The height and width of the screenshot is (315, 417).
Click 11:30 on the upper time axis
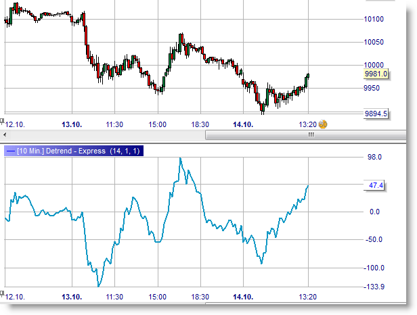pyautogui.click(x=114, y=124)
